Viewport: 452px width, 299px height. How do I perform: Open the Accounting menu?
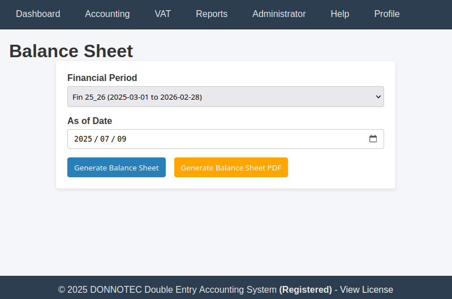click(107, 14)
